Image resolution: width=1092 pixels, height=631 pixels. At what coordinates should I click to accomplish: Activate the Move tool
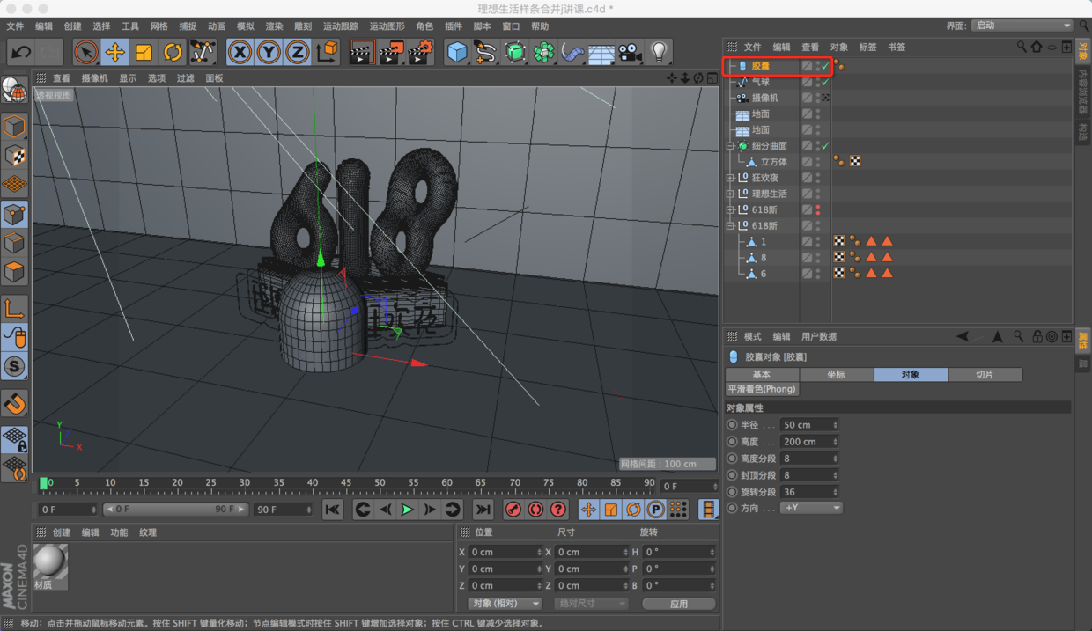(x=115, y=52)
